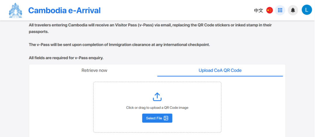Open the user profile avatar L
Viewport: 315px width, 137px height.
pyautogui.click(x=307, y=10)
